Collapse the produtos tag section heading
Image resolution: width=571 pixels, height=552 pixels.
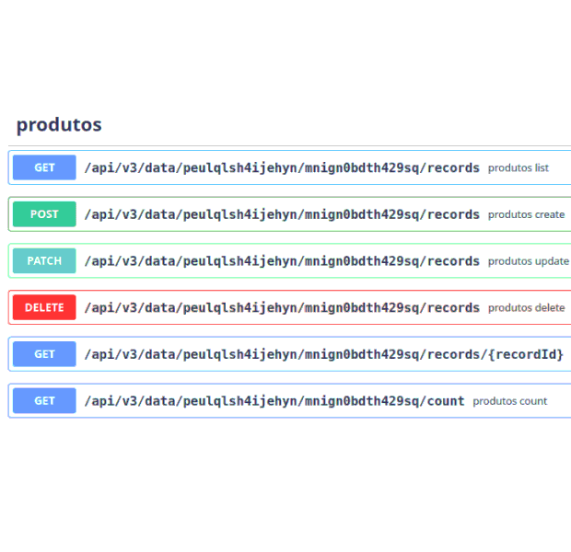tap(59, 124)
